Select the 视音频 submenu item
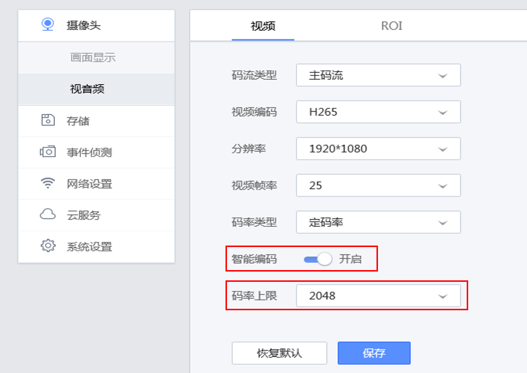Screen dimensions: 527x373 [87, 89]
